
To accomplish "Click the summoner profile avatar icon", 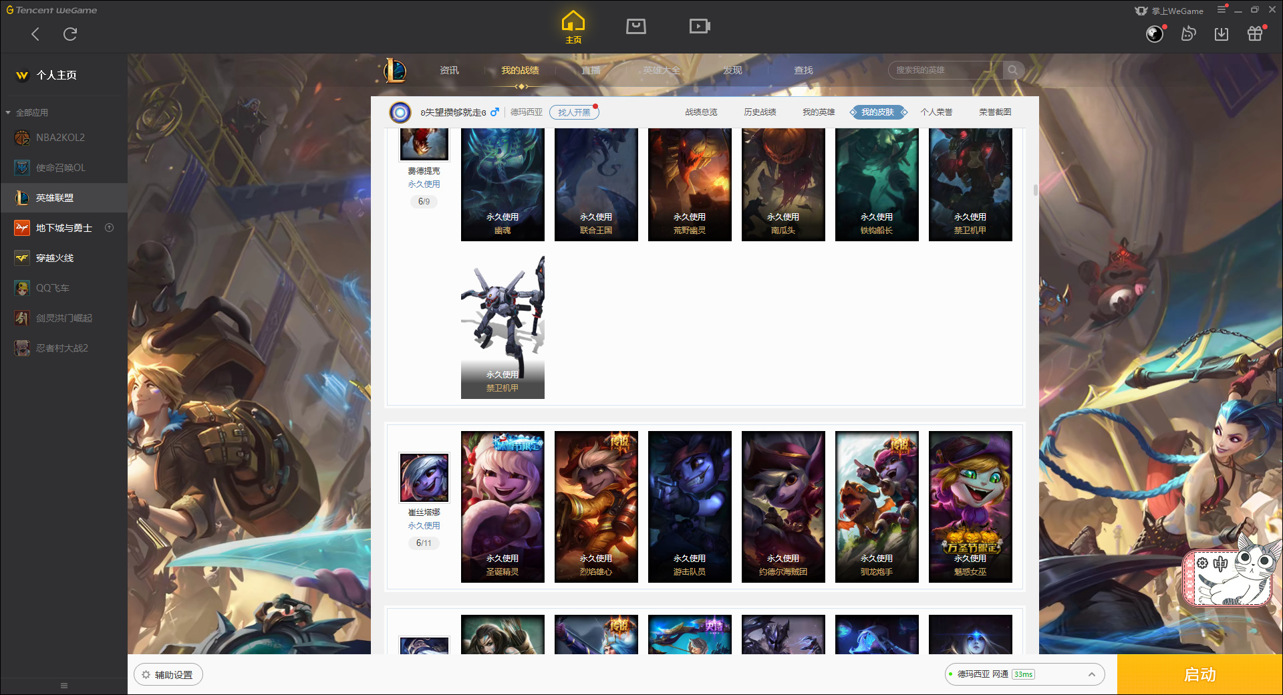I will point(400,112).
